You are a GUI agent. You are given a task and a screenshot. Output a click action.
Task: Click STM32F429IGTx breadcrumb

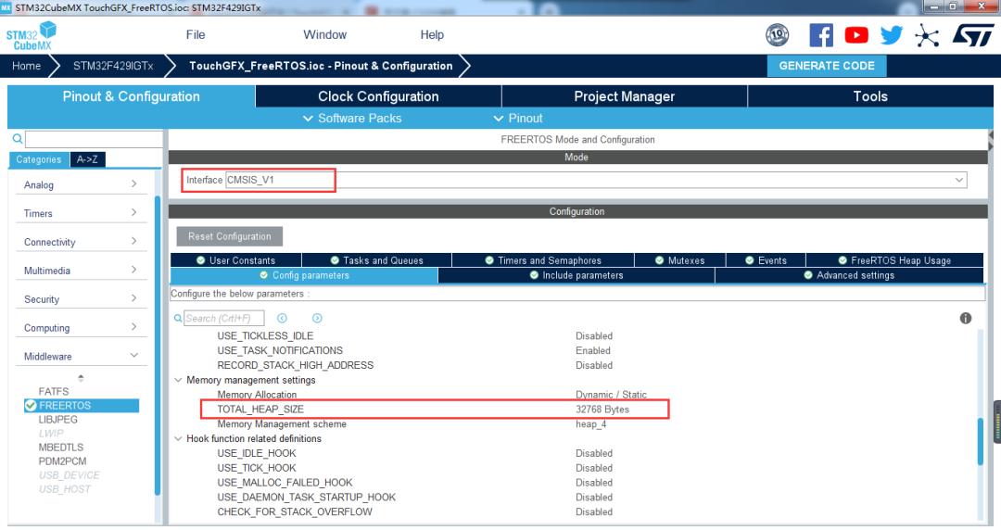[x=113, y=66]
